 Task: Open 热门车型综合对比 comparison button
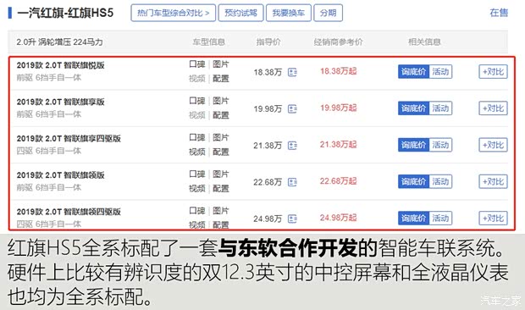[173, 13]
